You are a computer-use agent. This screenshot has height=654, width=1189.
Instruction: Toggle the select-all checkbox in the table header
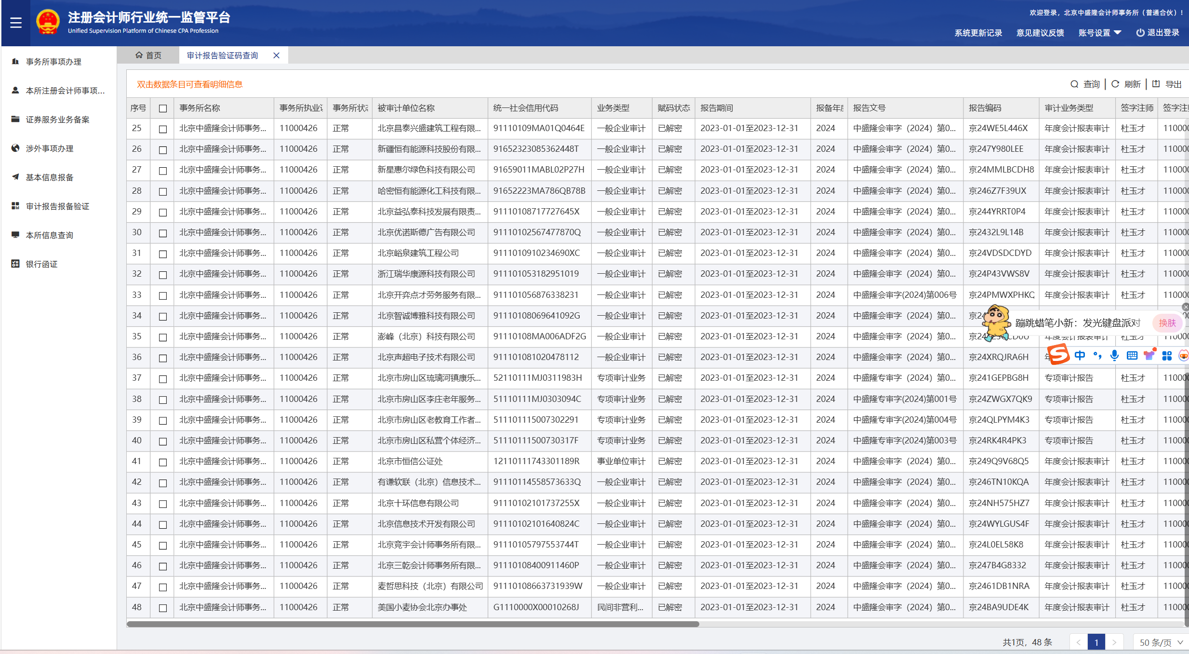(x=163, y=108)
